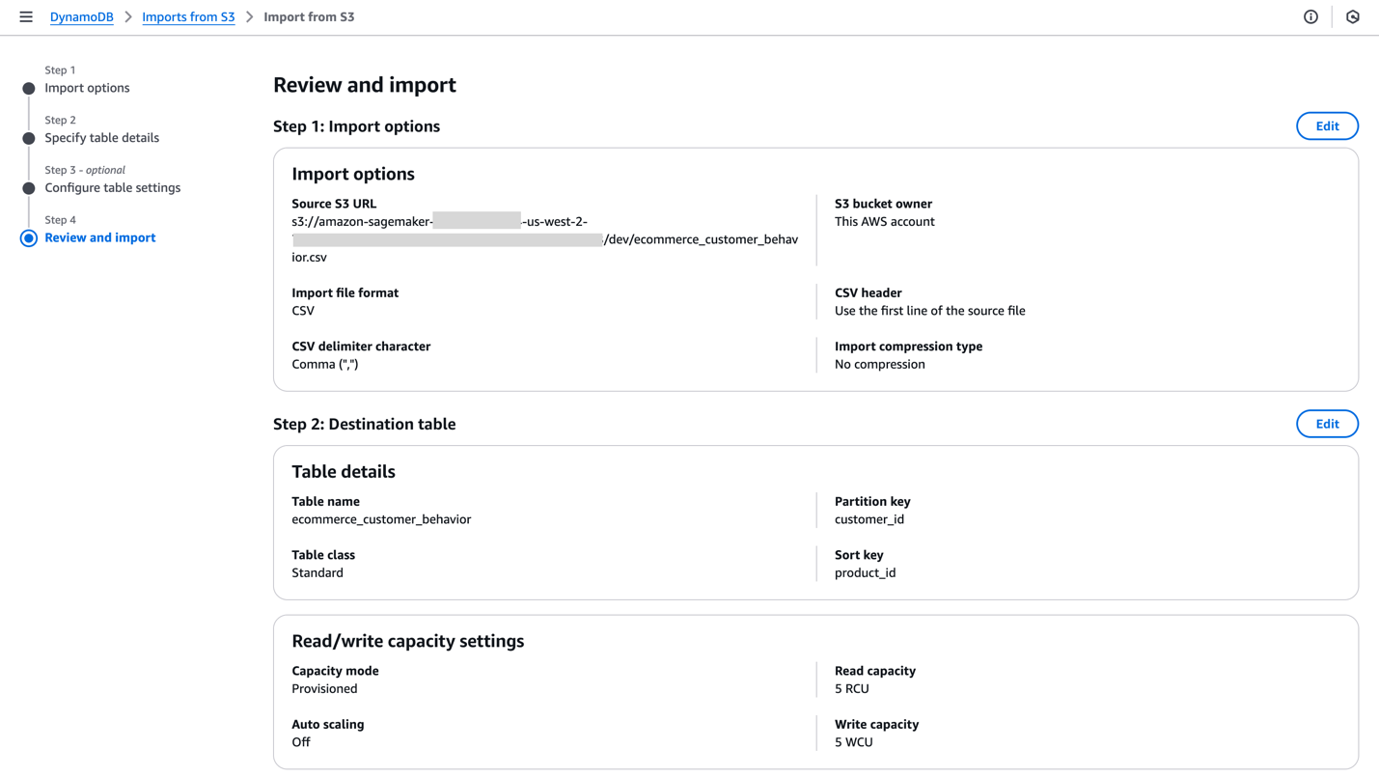Jump to Import options step
Viewport: 1379px width, 777px height.
(x=87, y=88)
